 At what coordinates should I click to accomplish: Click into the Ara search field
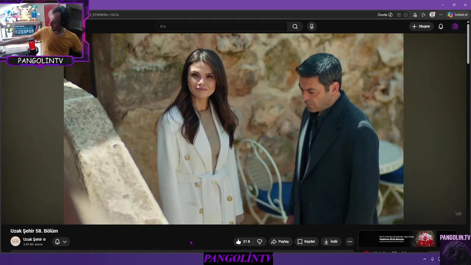pyautogui.click(x=222, y=26)
